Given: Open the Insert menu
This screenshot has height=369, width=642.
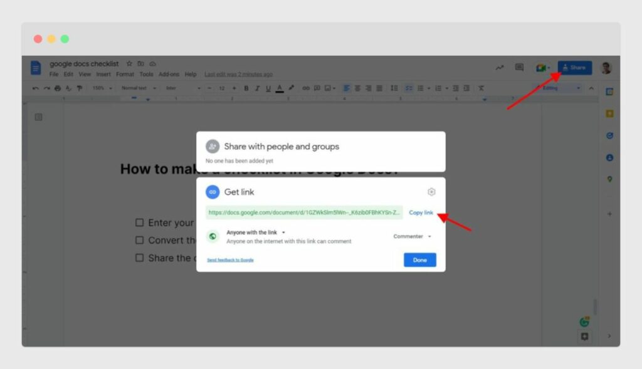Looking at the screenshot, I should pos(103,73).
